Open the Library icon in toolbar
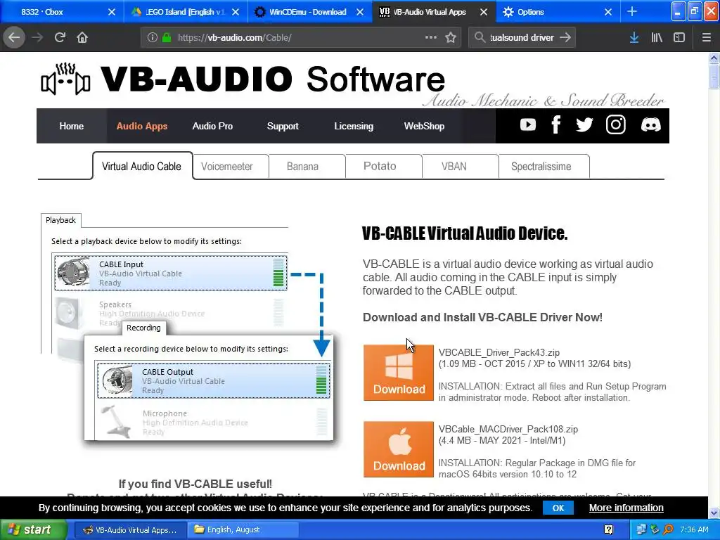The image size is (720, 540). tap(657, 38)
